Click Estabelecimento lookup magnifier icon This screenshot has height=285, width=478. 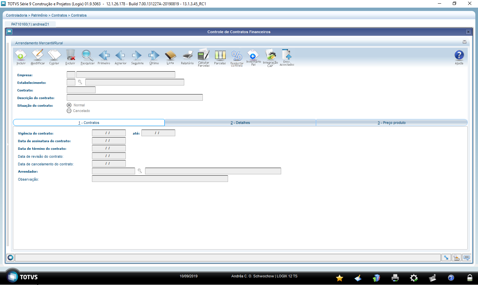click(80, 82)
